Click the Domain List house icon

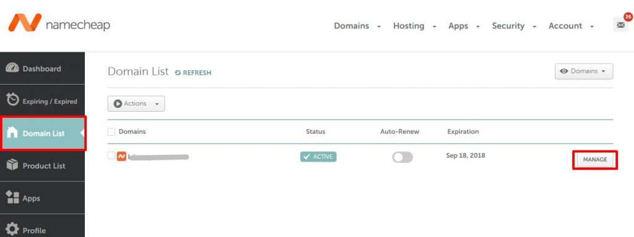click(12, 133)
